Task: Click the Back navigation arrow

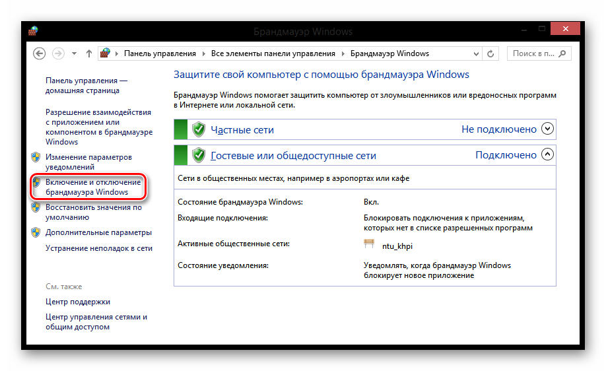Action: pos(39,53)
